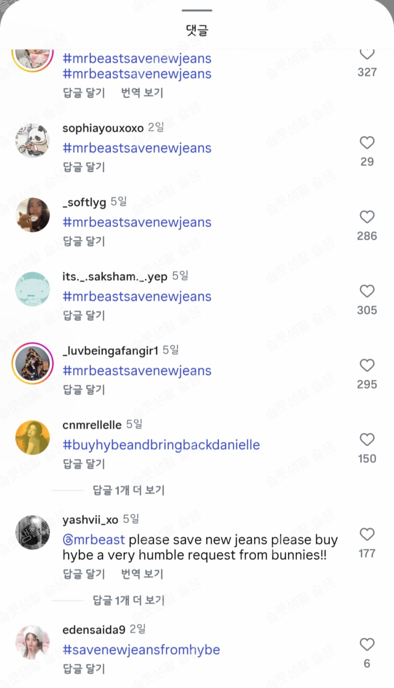Like its._.saksham._.yep's comment
The image size is (394, 688).
(x=367, y=291)
